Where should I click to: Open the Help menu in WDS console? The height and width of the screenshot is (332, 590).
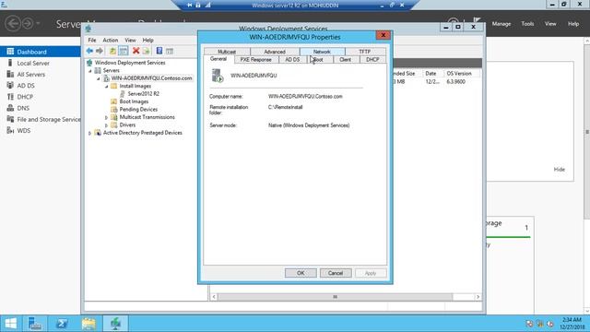tap(147, 40)
